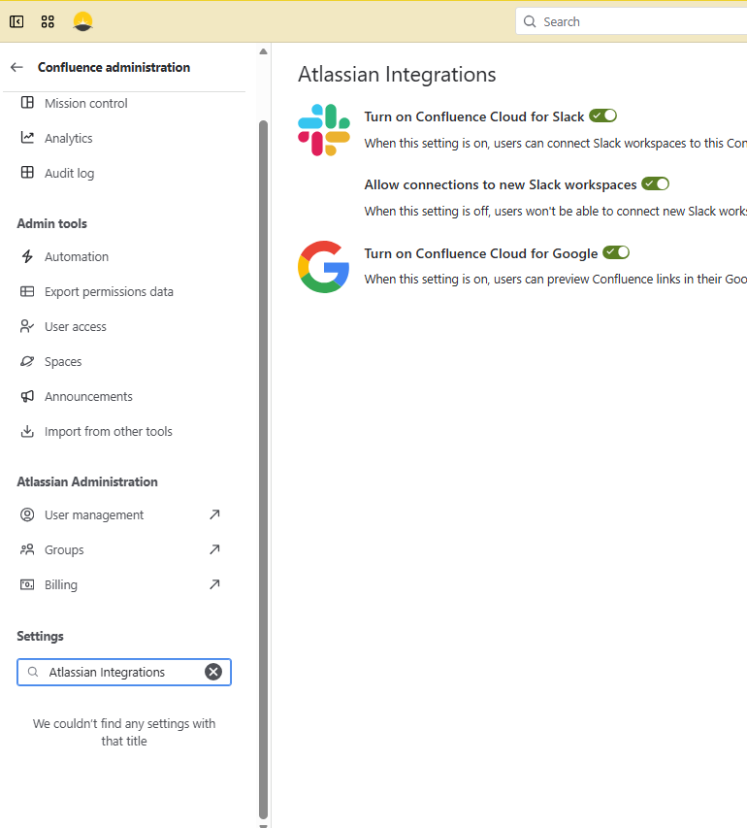The width and height of the screenshot is (747, 828).
Task: Click the Atlassian Integrations page title
Action: pos(397,74)
